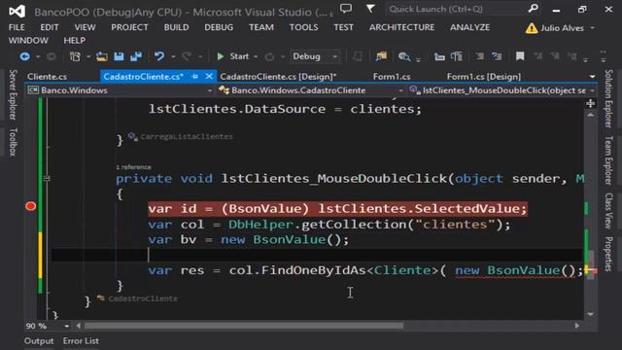Click the Navigate Backward arrow icon
This screenshot has width=622, height=350.
click(x=24, y=56)
